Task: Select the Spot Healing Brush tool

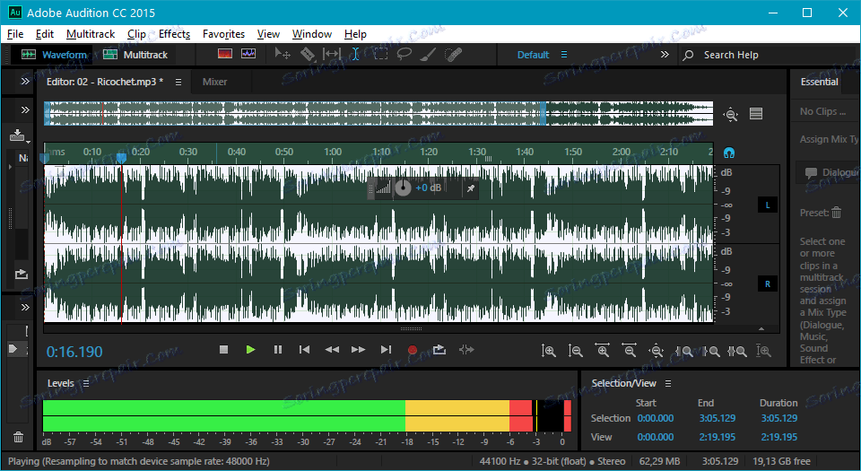Action: pos(454,54)
